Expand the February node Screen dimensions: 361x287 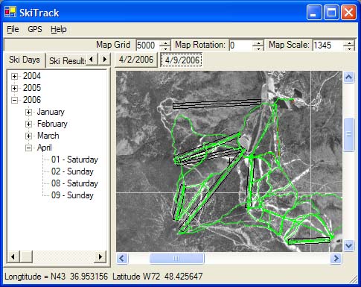(28, 124)
